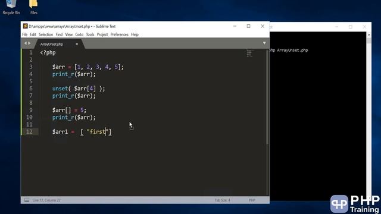Click the $arr = [1, 2, 3, 4, 5]; line
The width and height of the screenshot is (381, 214).
88,67
